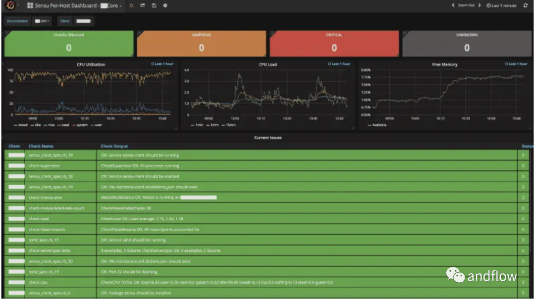Save dashboard using the floppy disk icon
535x299 pixels.
[154, 5]
